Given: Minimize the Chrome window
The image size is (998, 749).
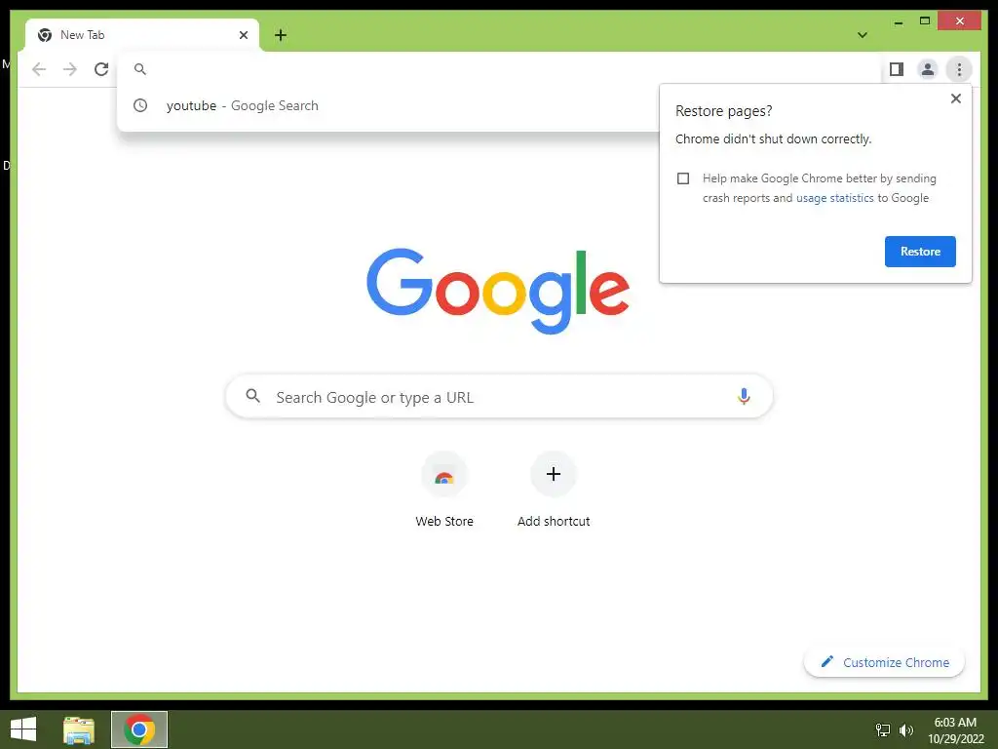Looking at the screenshot, I should click(x=898, y=21).
